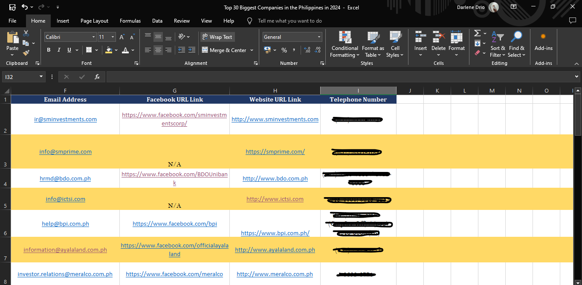The height and width of the screenshot is (285, 582).
Task: Decrease indent of the cell
Action: tap(182, 50)
